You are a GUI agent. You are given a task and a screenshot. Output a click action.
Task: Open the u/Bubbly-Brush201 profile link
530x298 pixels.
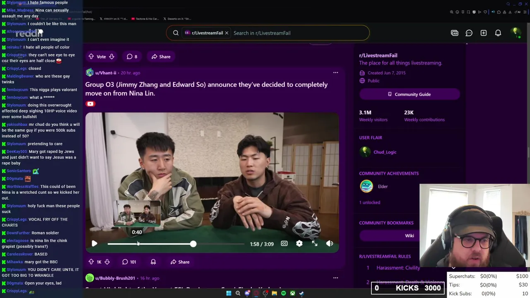click(115, 278)
